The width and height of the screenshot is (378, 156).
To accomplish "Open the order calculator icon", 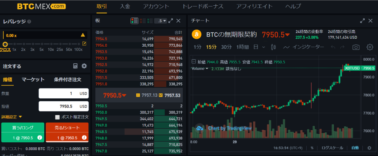I will tap(76, 66).
